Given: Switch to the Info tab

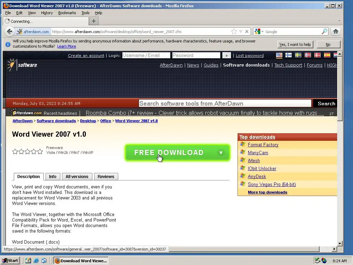Looking at the screenshot, I should (x=53, y=176).
